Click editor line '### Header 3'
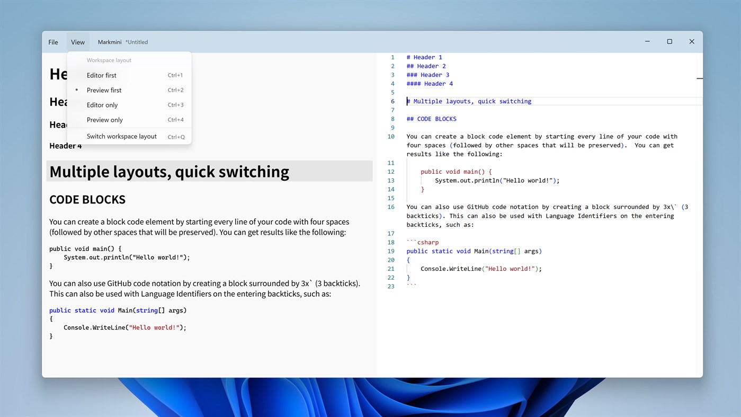 pyautogui.click(x=428, y=75)
